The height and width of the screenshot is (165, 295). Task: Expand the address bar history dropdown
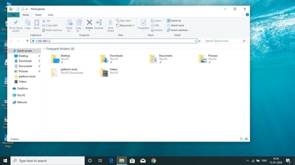coord(195,41)
